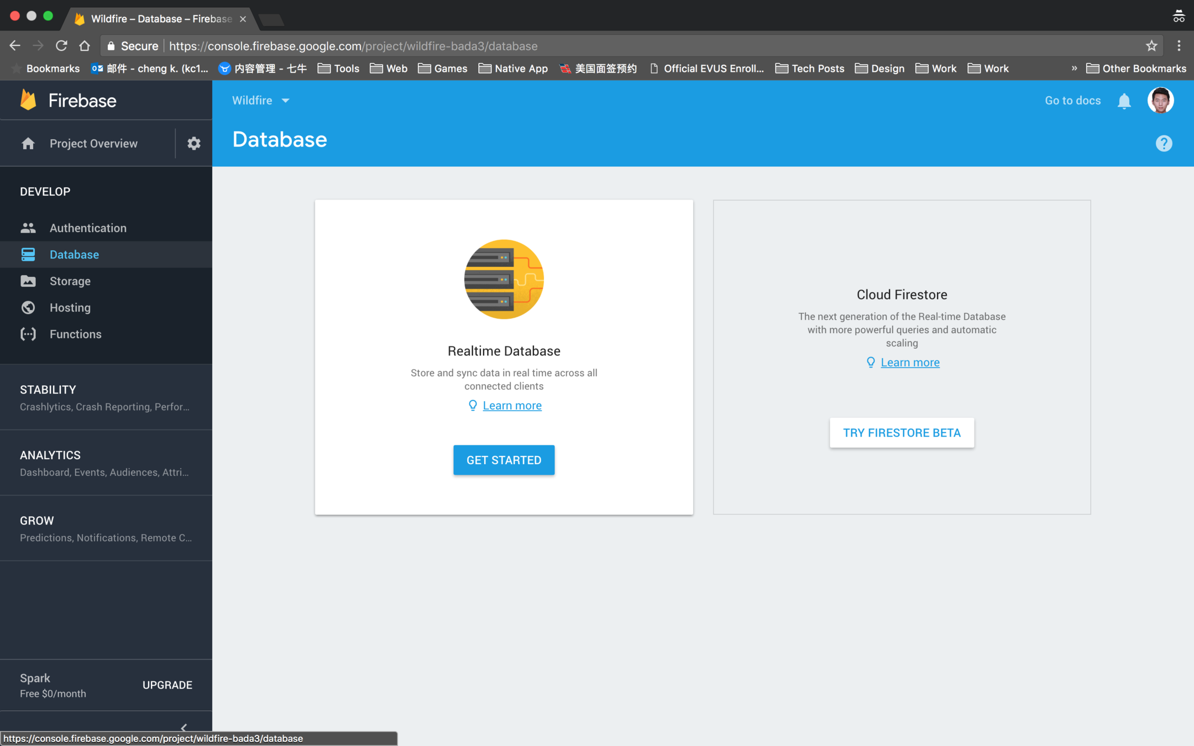The image size is (1194, 746).
Task: Click the Firebase flame logo
Action: point(28,101)
